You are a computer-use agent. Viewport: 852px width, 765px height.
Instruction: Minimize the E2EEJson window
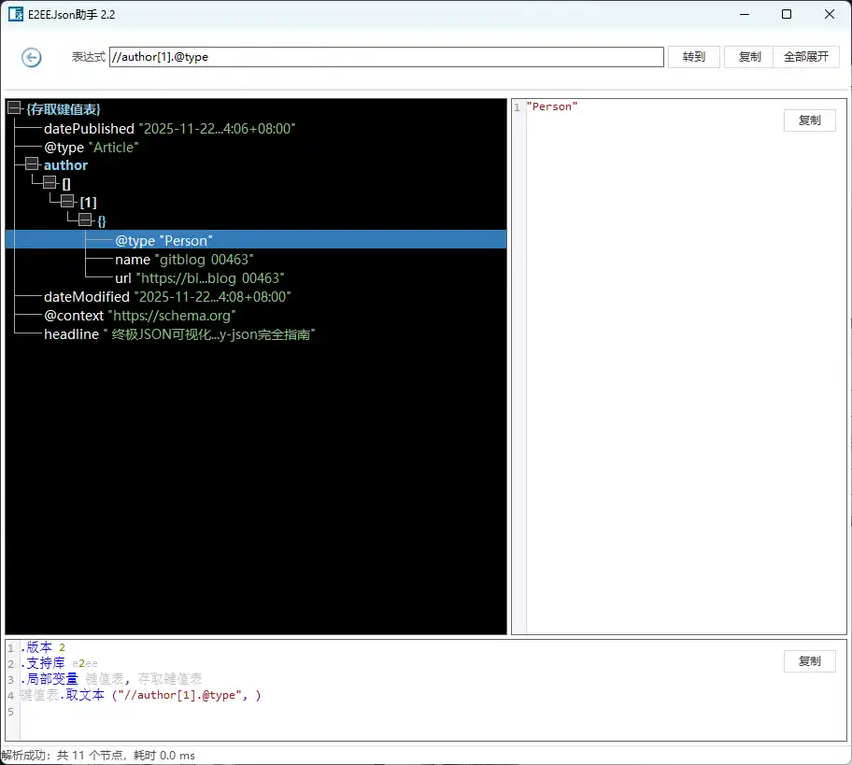click(745, 14)
